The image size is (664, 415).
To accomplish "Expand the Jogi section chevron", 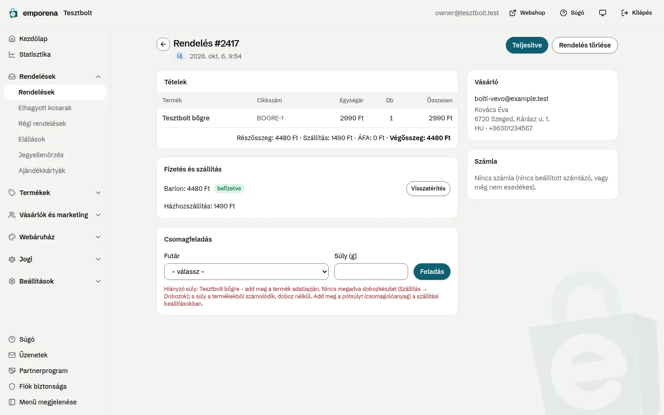I will coord(98,259).
